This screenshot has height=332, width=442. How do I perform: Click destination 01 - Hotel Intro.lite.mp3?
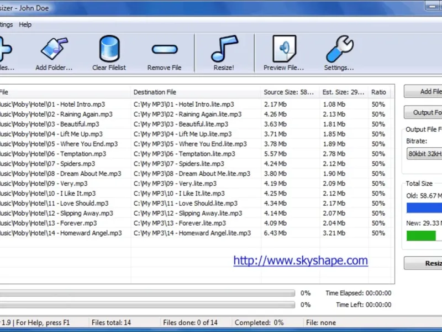click(184, 104)
